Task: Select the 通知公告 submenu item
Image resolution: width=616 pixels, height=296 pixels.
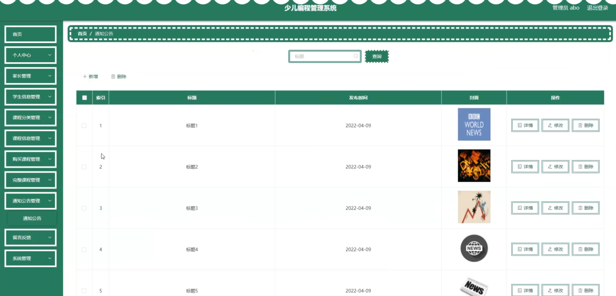Action: (32, 218)
